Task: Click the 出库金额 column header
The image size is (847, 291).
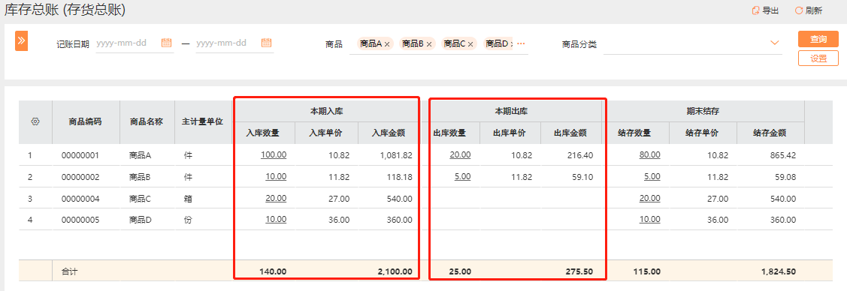Action: tap(571, 133)
